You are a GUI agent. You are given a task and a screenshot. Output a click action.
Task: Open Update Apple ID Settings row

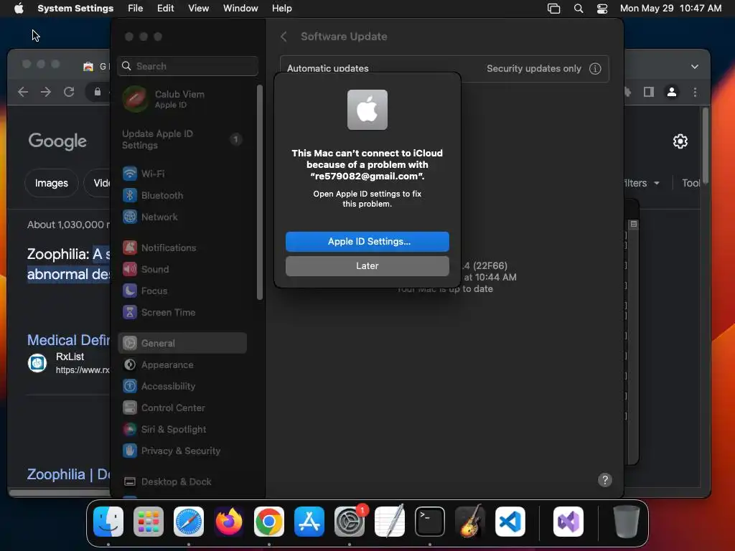pyautogui.click(x=183, y=139)
